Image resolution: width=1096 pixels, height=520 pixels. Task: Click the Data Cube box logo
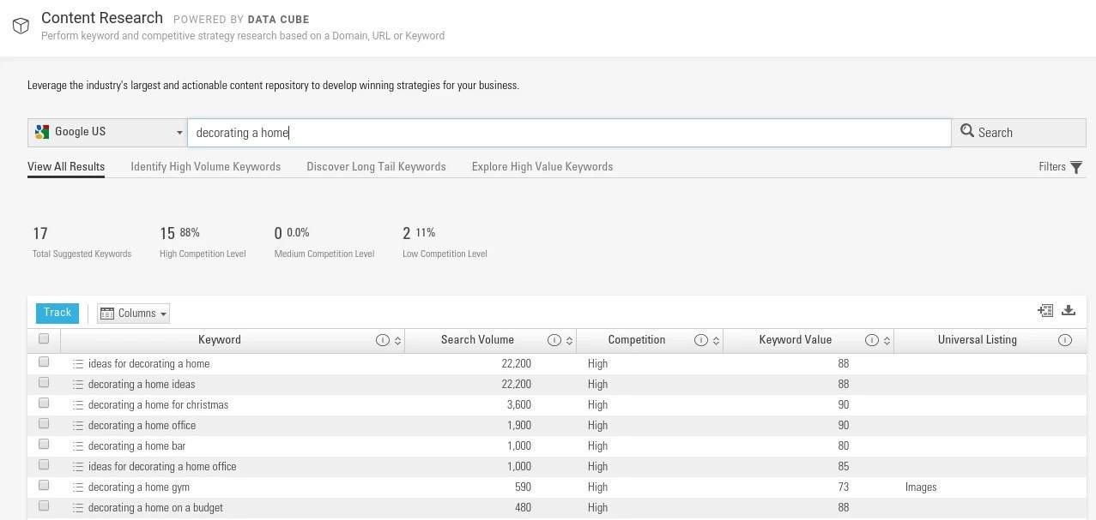point(21,26)
